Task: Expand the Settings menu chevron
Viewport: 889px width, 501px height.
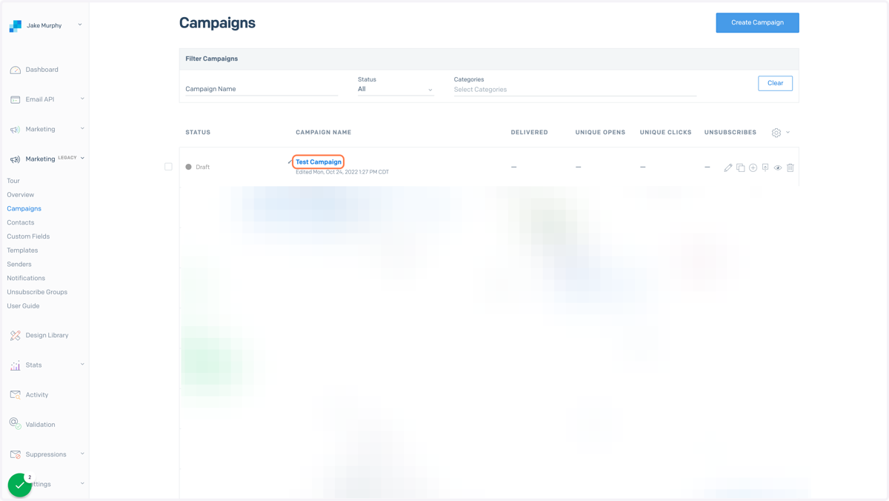Action: [82, 483]
